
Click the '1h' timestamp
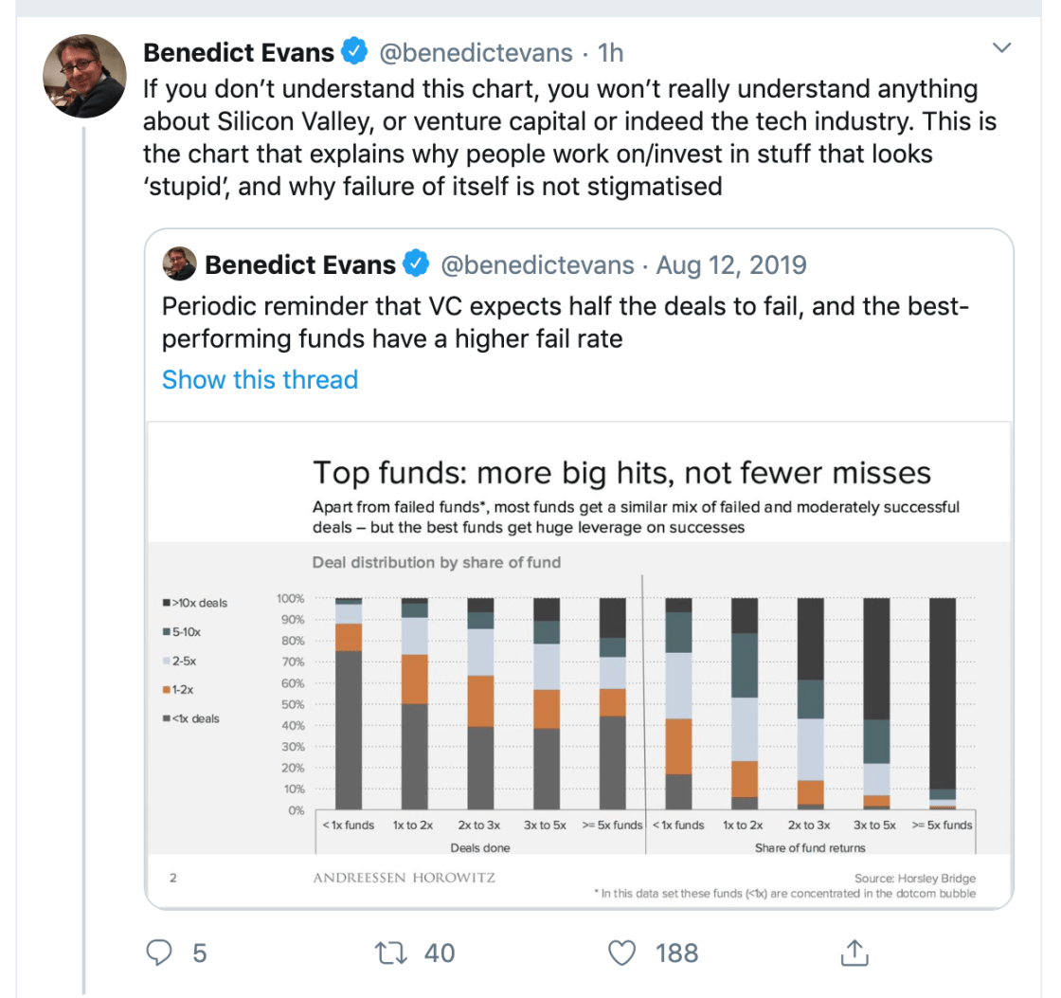(x=612, y=52)
